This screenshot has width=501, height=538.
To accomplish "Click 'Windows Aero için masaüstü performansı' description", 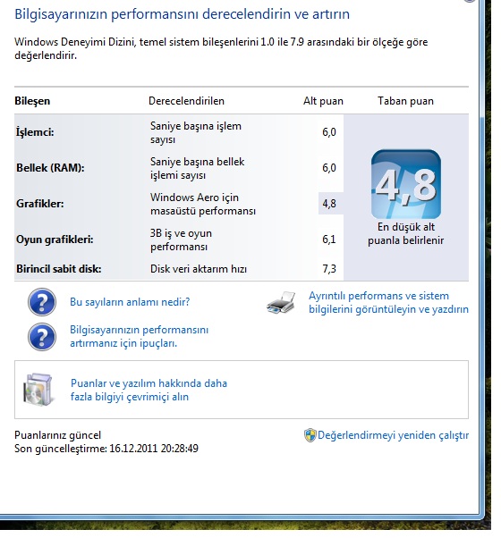I will point(202,204).
